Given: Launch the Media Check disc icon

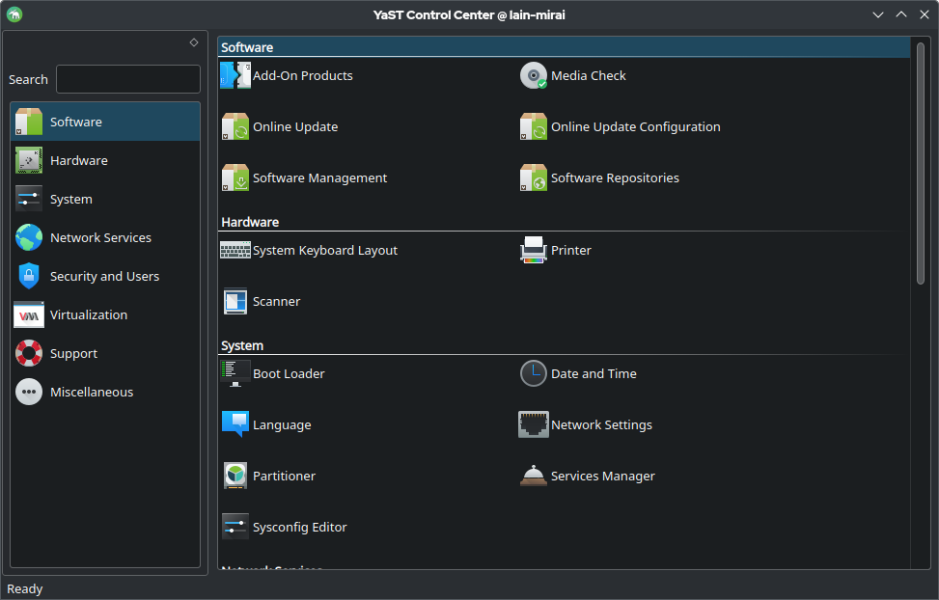Looking at the screenshot, I should tap(534, 76).
